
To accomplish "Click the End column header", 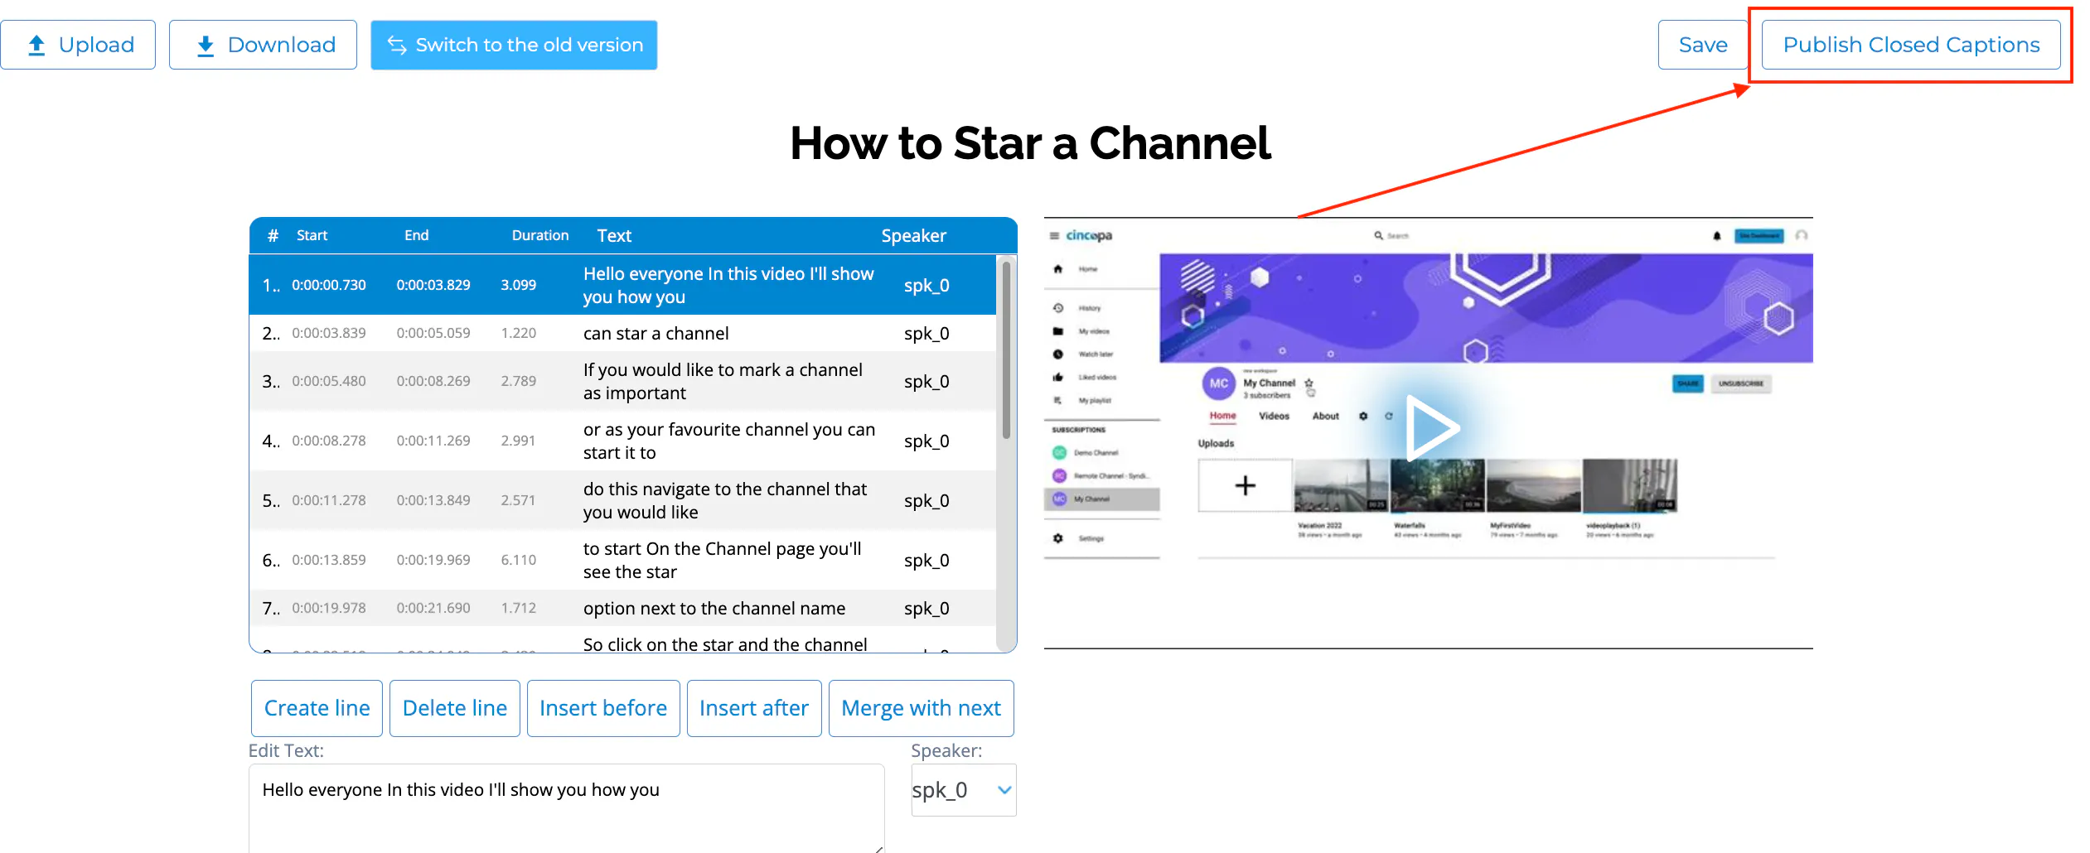I will pyautogui.click(x=416, y=235).
